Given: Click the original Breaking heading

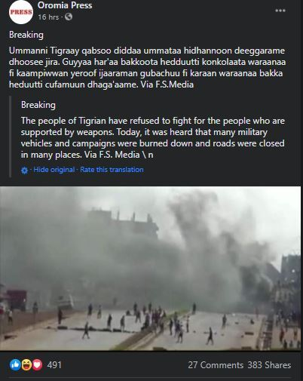Looking at the screenshot, I should point(26,35).
